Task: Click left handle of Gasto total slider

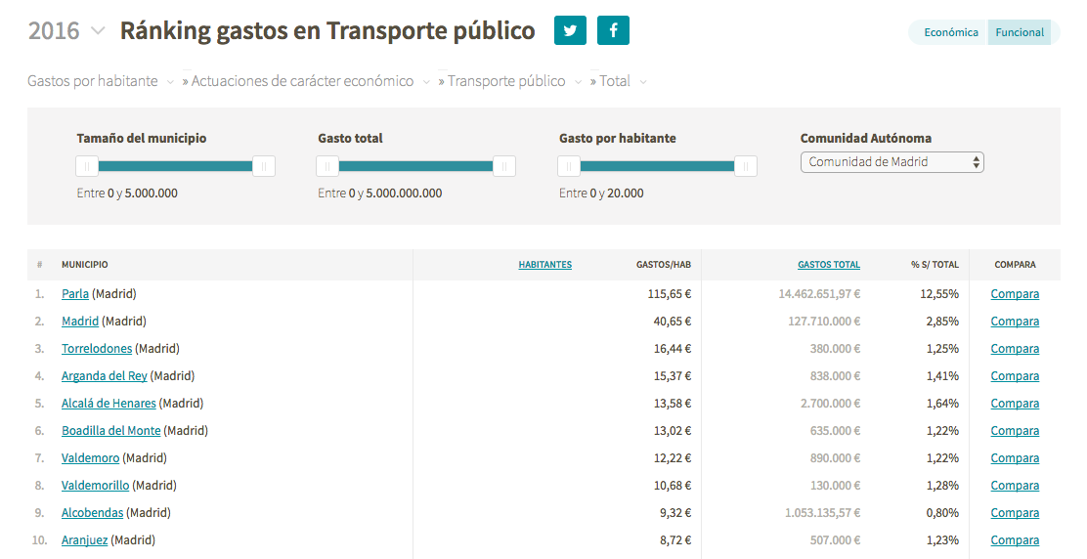Action: pyautogui.click(x=327, y=166)
